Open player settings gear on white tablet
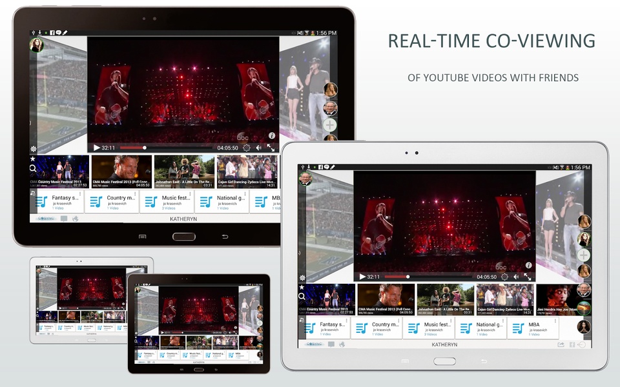 504,277
